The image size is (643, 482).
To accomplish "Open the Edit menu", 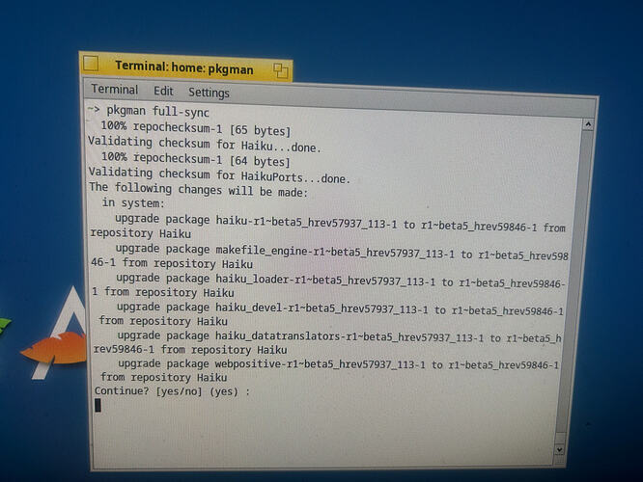I will (163, 91).
